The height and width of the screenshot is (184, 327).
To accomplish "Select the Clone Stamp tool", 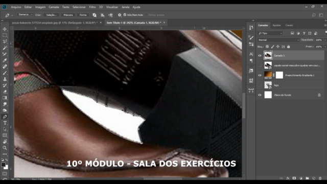I will click(5, 79).
